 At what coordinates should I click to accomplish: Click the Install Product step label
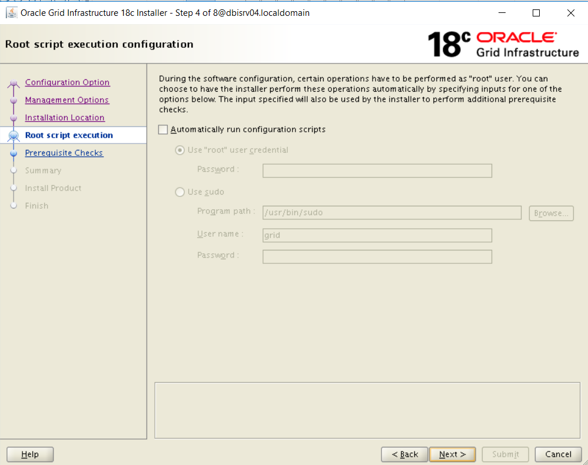53,188
